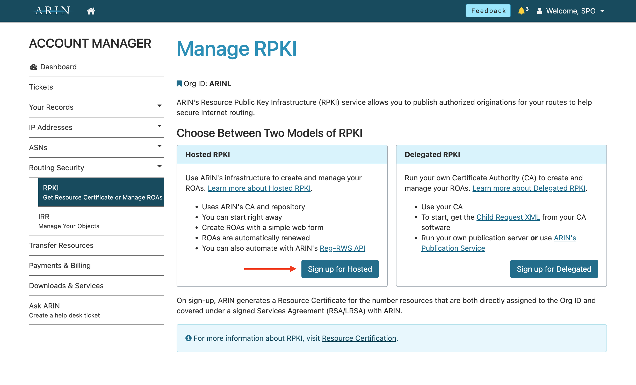Image resolution: width=636 pixels, height=385 pixels.
Task: Click the Delegated RPKI card header
Action: point(501,154)
